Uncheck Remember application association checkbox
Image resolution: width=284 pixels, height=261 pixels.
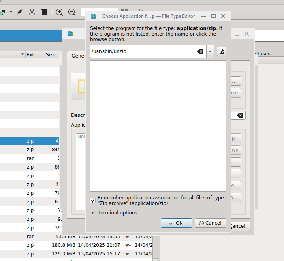(93, 201)
